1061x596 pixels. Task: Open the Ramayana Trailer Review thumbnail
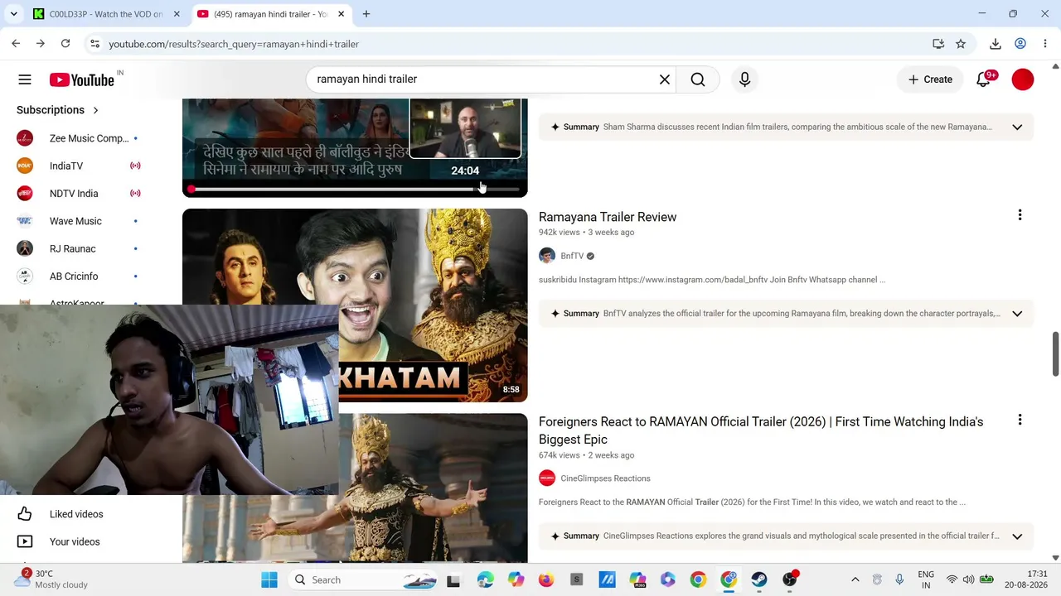[x=355, y=305]
